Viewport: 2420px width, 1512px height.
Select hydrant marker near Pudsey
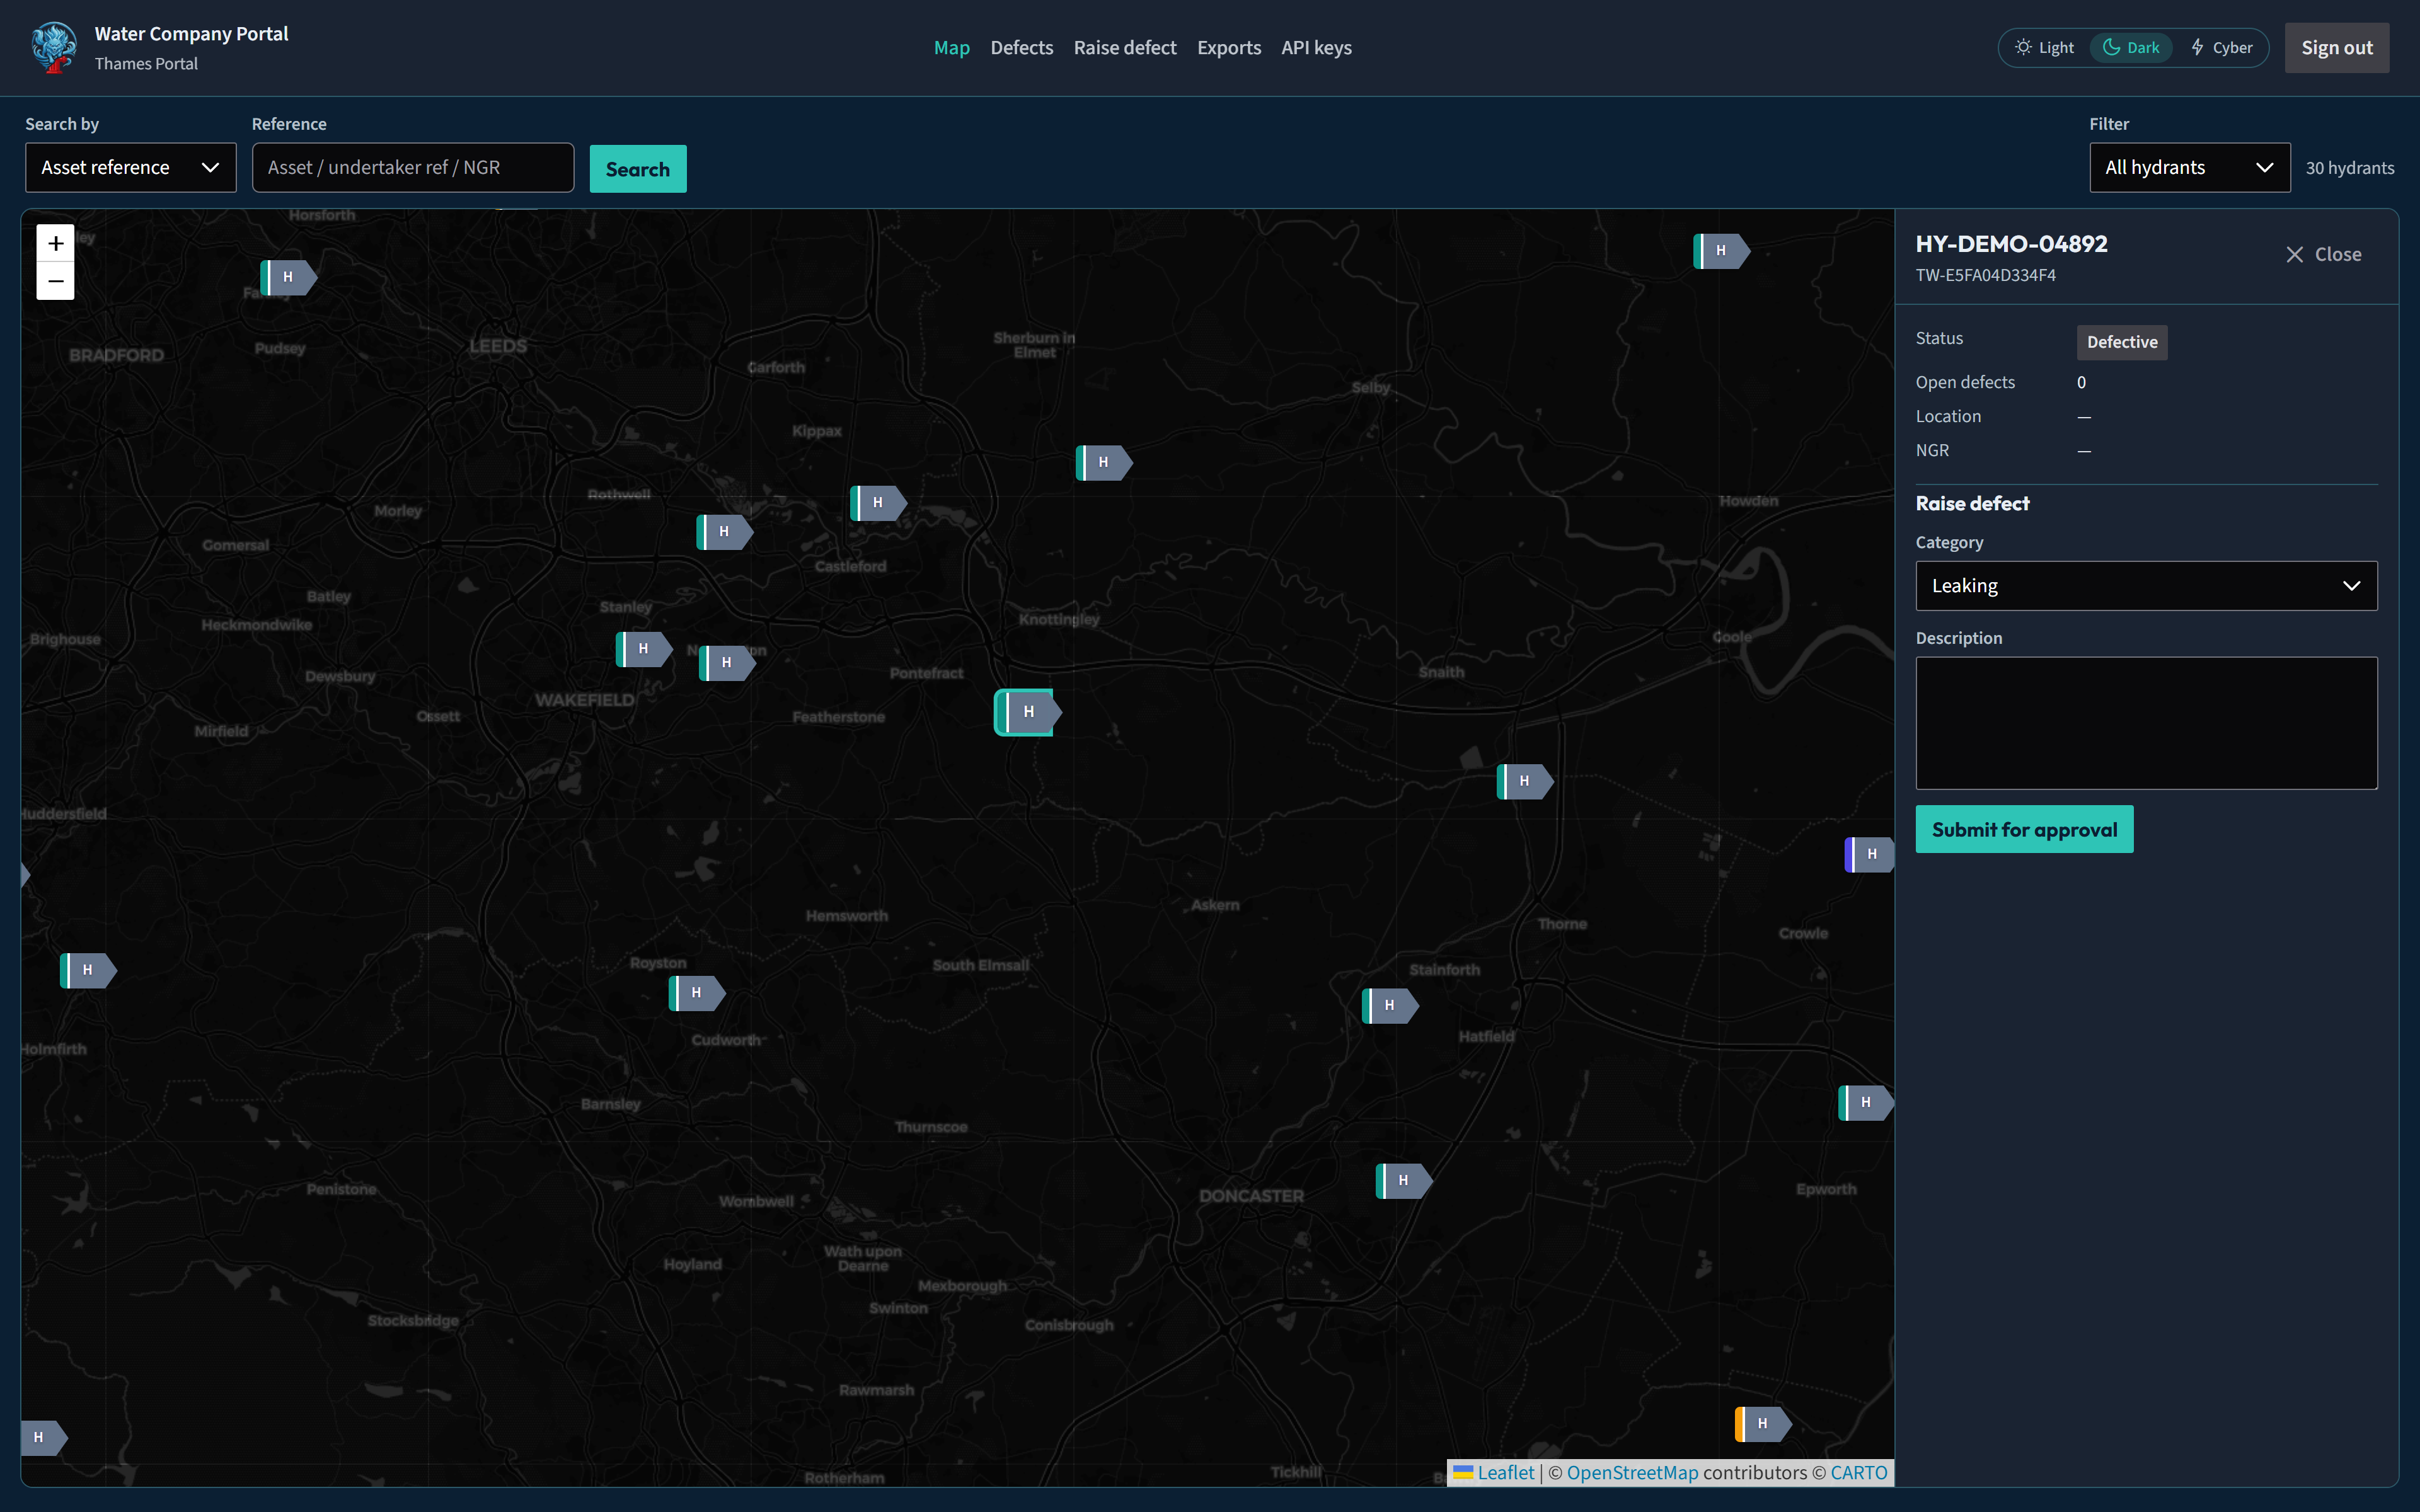[288, 277]
